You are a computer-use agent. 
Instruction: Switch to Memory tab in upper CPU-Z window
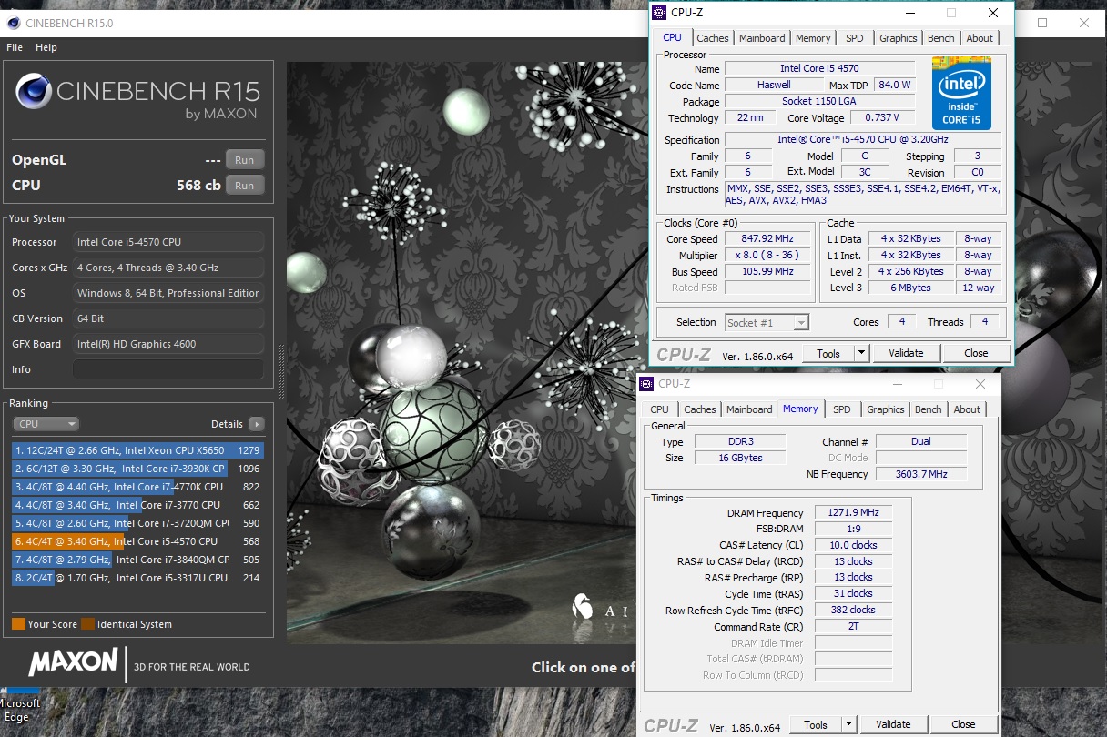coord(813,38)
